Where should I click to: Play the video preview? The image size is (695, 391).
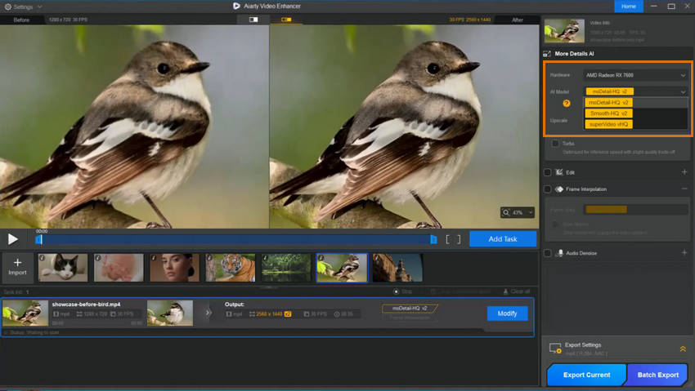pos(12,239)
